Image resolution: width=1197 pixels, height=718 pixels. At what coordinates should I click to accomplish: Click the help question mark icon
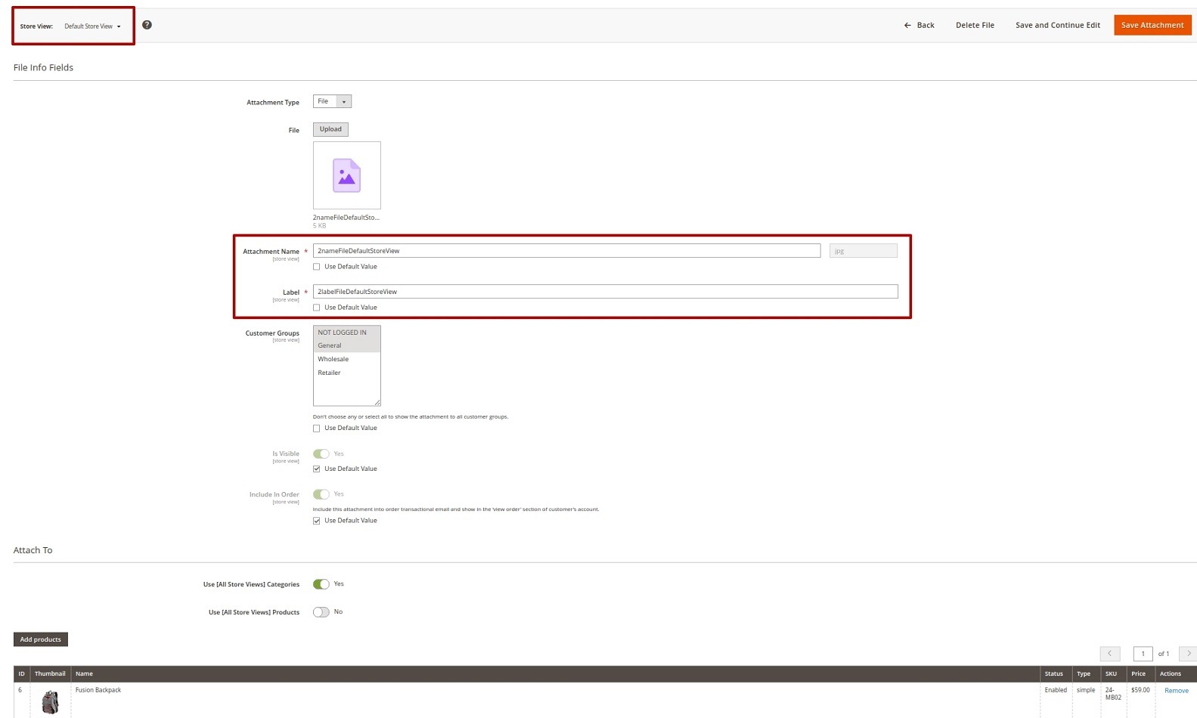(x=147, y=25)
